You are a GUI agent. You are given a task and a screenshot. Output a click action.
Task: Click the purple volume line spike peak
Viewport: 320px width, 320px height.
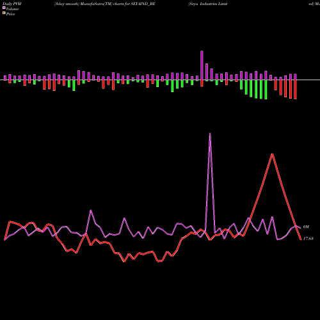[210, 134]
